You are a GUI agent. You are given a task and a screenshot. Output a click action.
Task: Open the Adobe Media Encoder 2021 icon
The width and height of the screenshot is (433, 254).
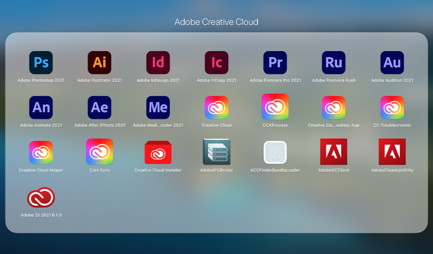tap(158, 107)
